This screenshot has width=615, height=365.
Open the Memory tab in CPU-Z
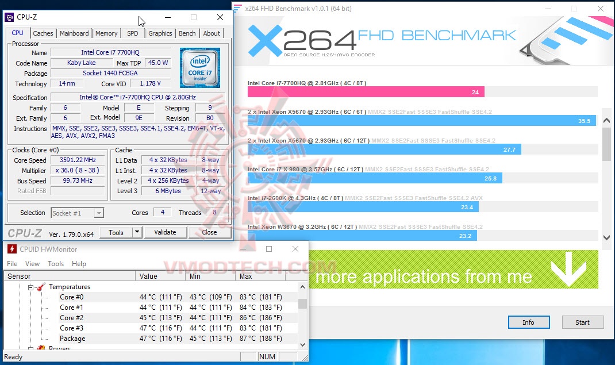click(106, 33)
